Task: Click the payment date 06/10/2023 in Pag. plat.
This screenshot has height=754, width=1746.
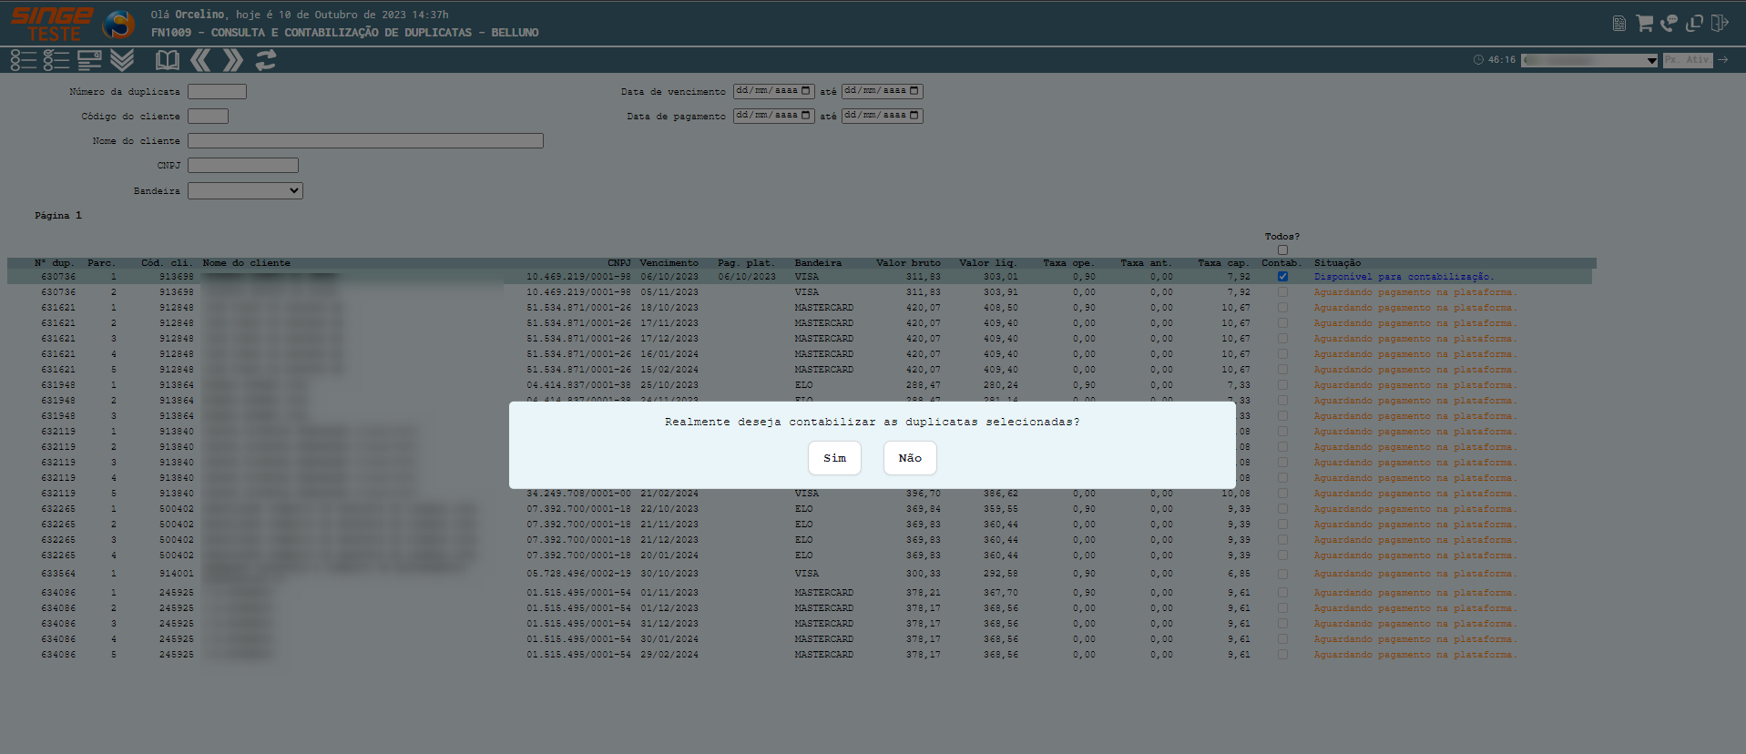Action: click(x=747, y=277)
